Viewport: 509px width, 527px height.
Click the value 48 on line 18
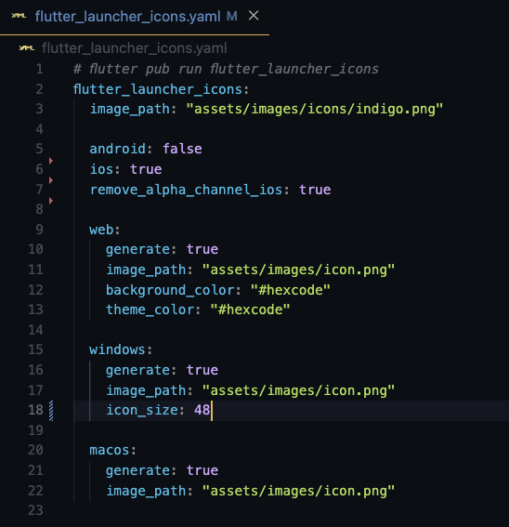coord(202,410)
